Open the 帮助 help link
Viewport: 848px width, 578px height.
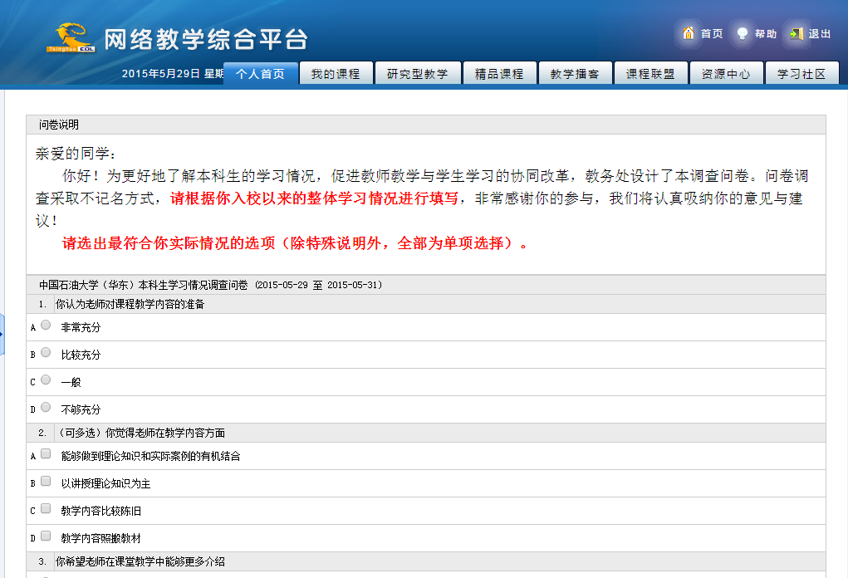coord(766,34)
